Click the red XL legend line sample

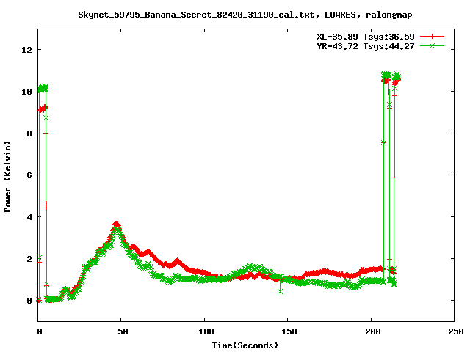coord(432,37)
